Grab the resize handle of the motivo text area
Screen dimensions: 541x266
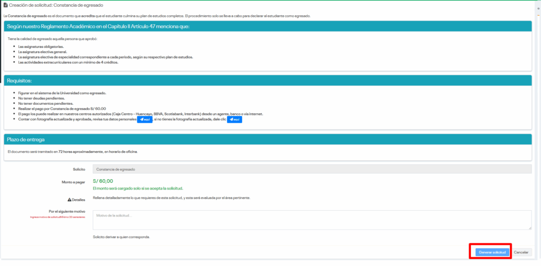point(529,228)
